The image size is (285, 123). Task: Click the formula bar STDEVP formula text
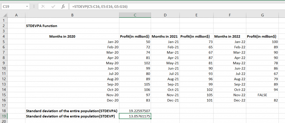[x=100, y=7]
